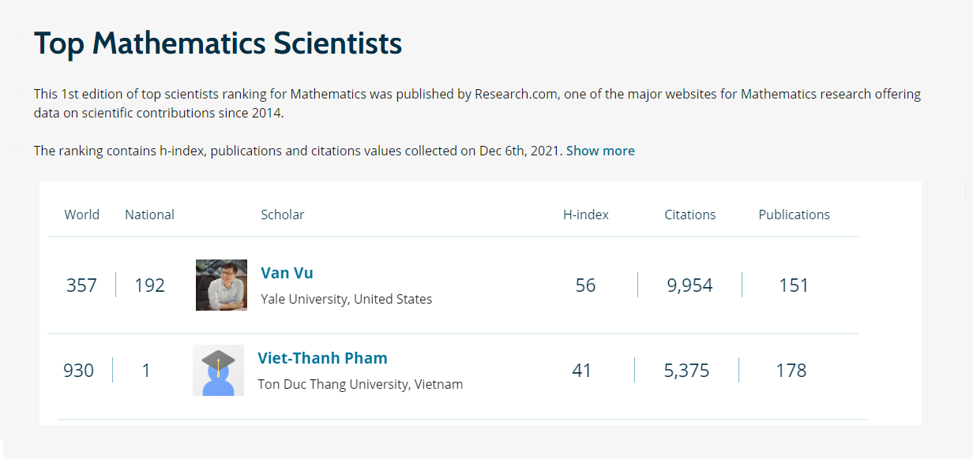Click the Citations column header

point(690,215)
